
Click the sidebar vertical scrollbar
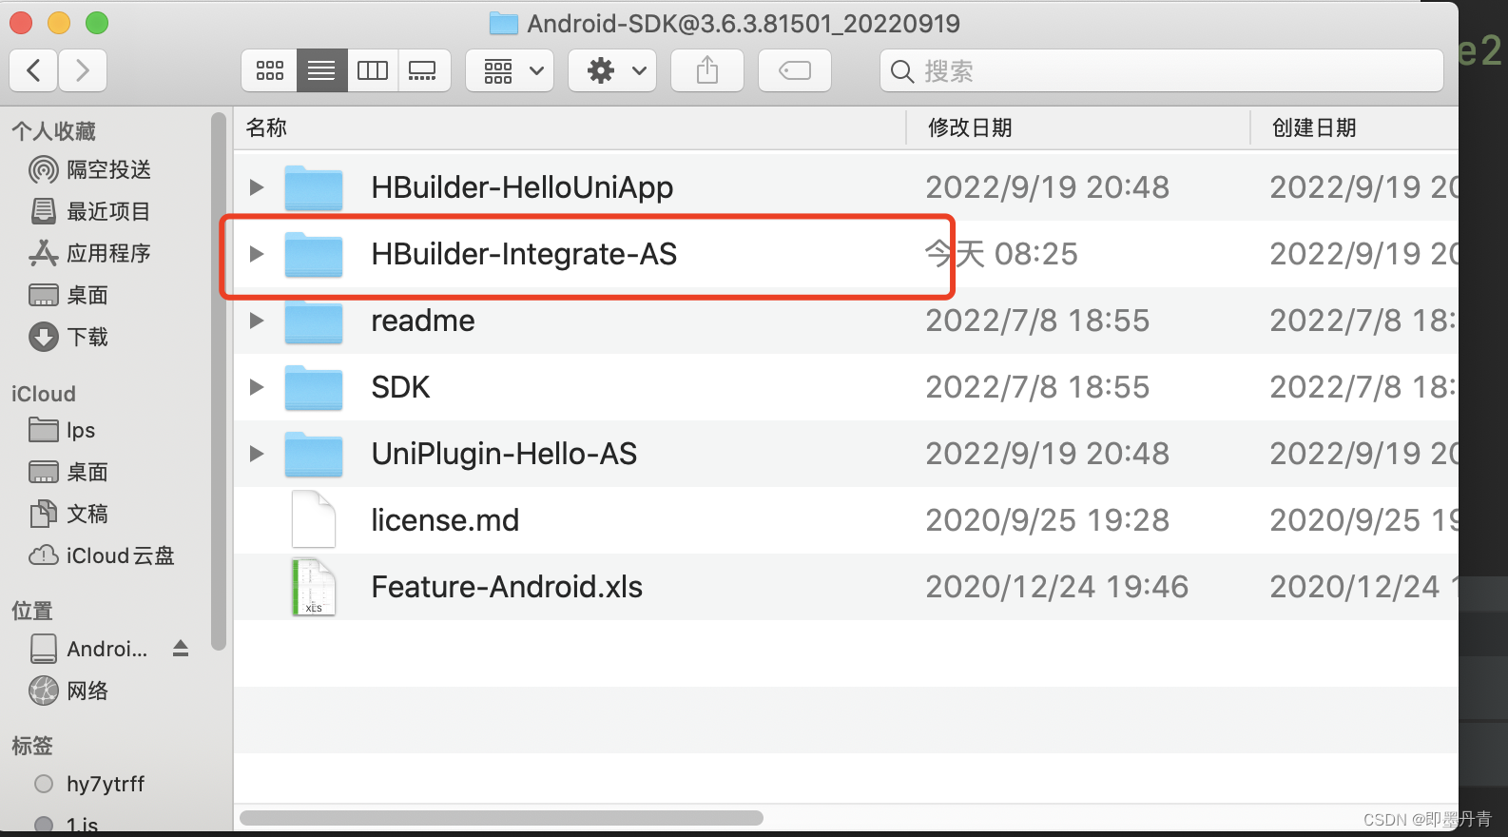point(219,382)
